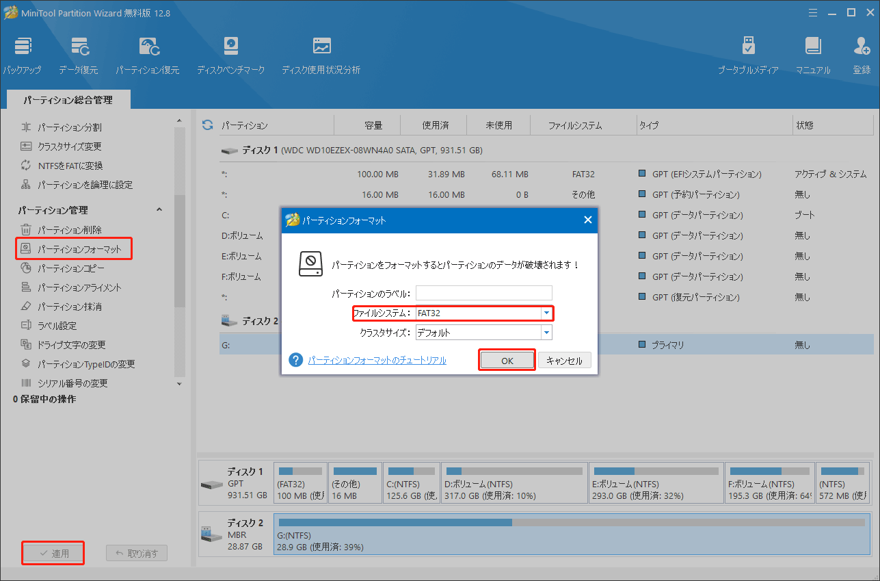Sort by パーティション column header

245,125
